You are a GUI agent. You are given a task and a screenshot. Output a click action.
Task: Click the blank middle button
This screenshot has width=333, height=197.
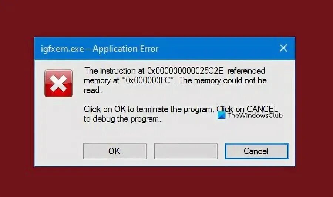(186, 151)
